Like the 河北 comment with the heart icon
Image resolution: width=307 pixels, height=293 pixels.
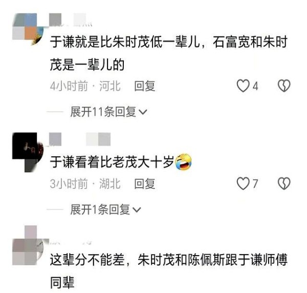tap(243, 86)
